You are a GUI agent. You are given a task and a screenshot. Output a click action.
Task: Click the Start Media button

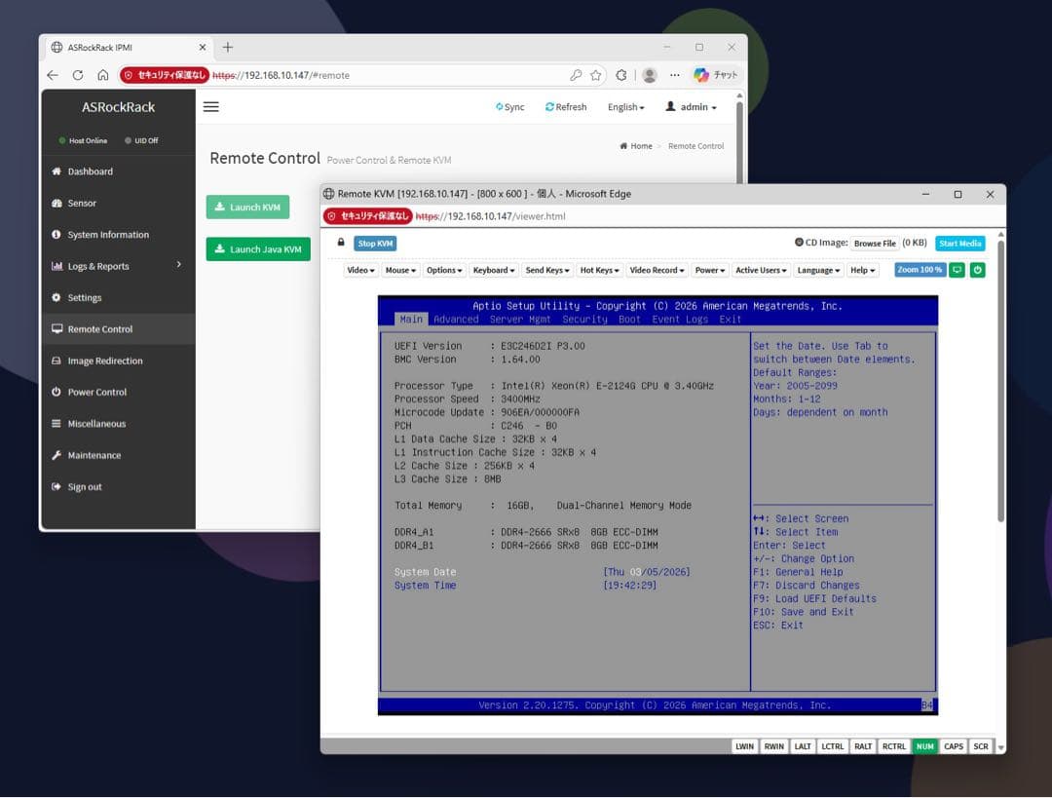[959, 243]
